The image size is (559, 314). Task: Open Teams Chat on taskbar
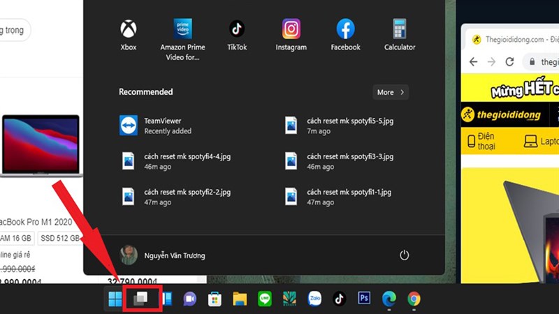click(x=189, y=299)
